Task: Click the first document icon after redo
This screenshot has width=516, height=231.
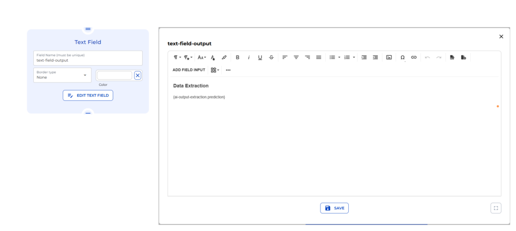Action: tap(452, 57)
